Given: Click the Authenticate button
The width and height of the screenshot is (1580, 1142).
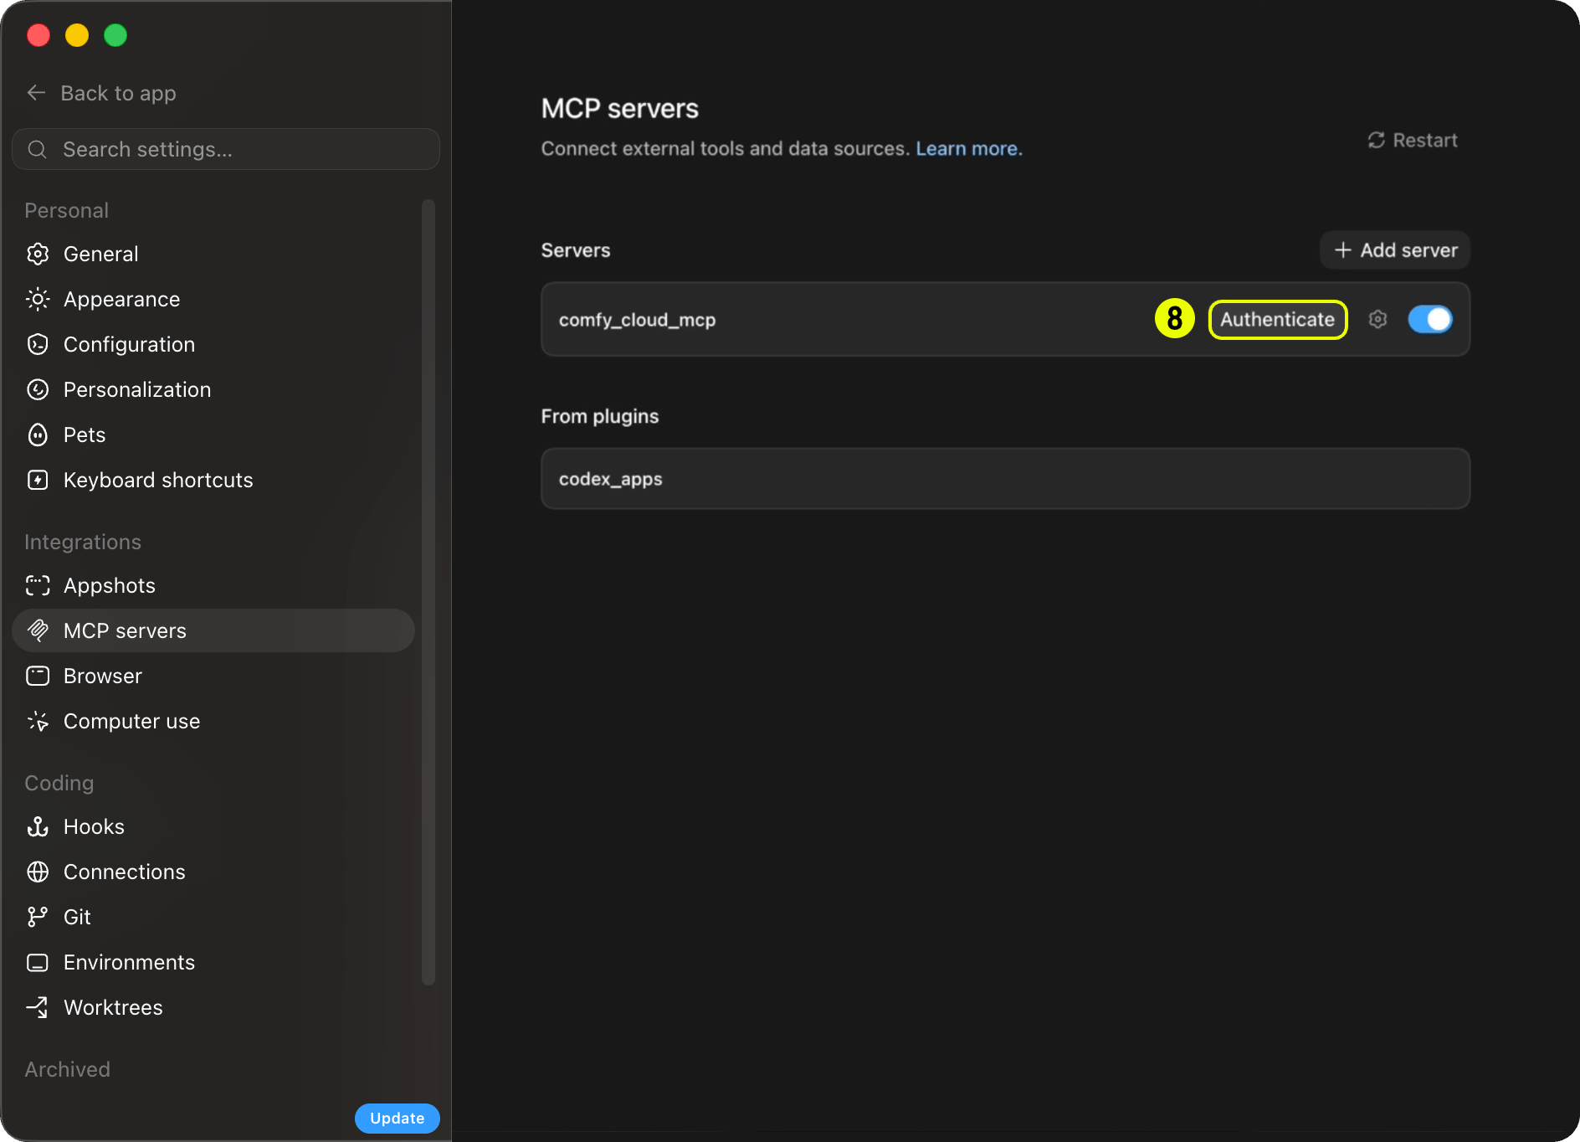Looking at the screenshot, I should [1277, 319].
